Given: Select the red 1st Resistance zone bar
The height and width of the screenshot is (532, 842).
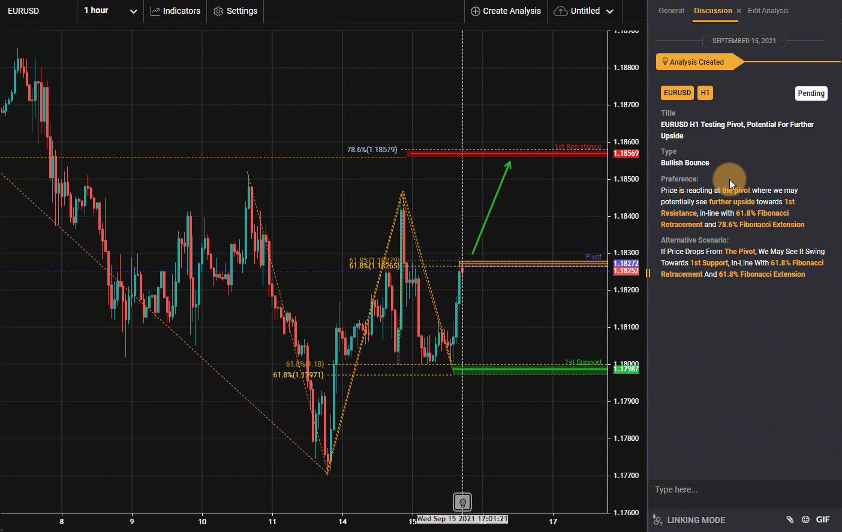Looking at the screenshot, I should [507, 154].
